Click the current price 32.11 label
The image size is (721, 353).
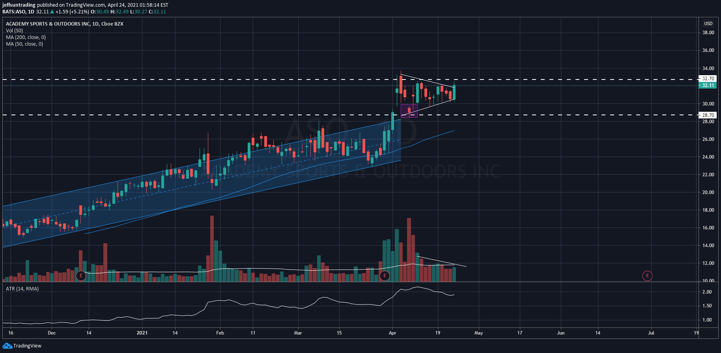(x=708, y=85)
